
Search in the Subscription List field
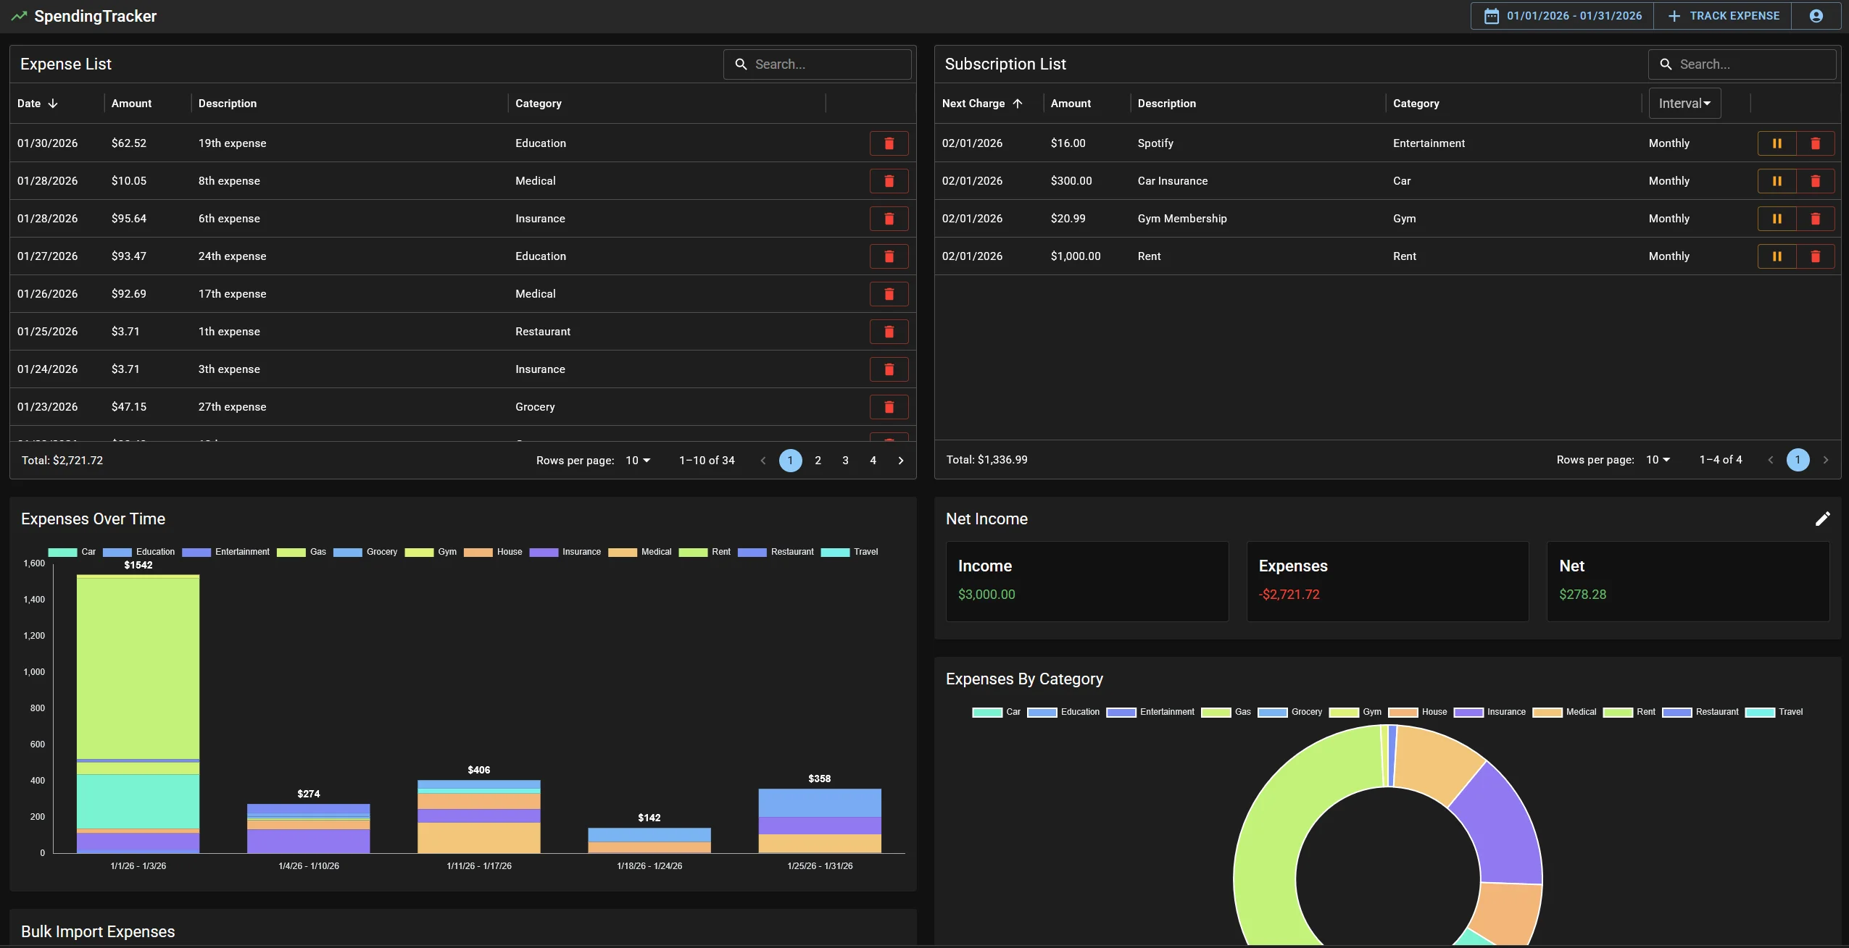[x=1742, y=64]
